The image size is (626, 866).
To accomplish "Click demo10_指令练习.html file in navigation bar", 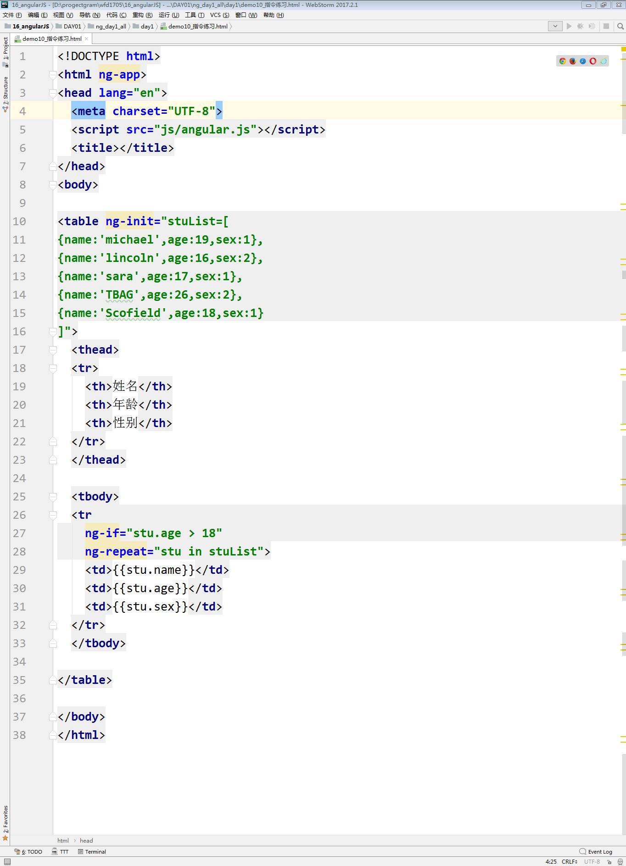I will click(194, 27).
